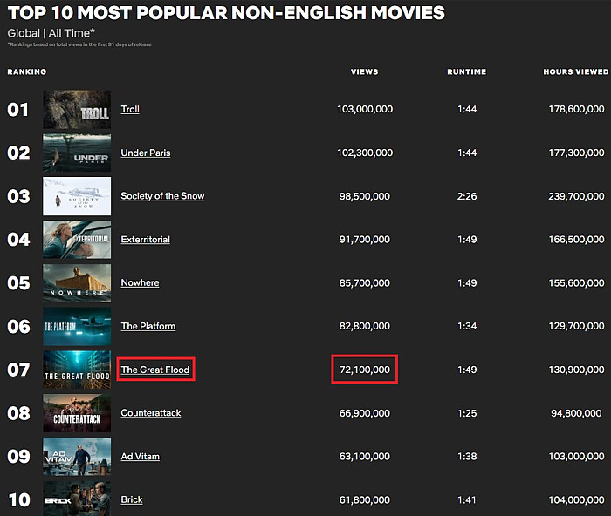Open the Ad Vitam link
The width and height of the screenshot is (611, 516).
[x=140, y=457]
